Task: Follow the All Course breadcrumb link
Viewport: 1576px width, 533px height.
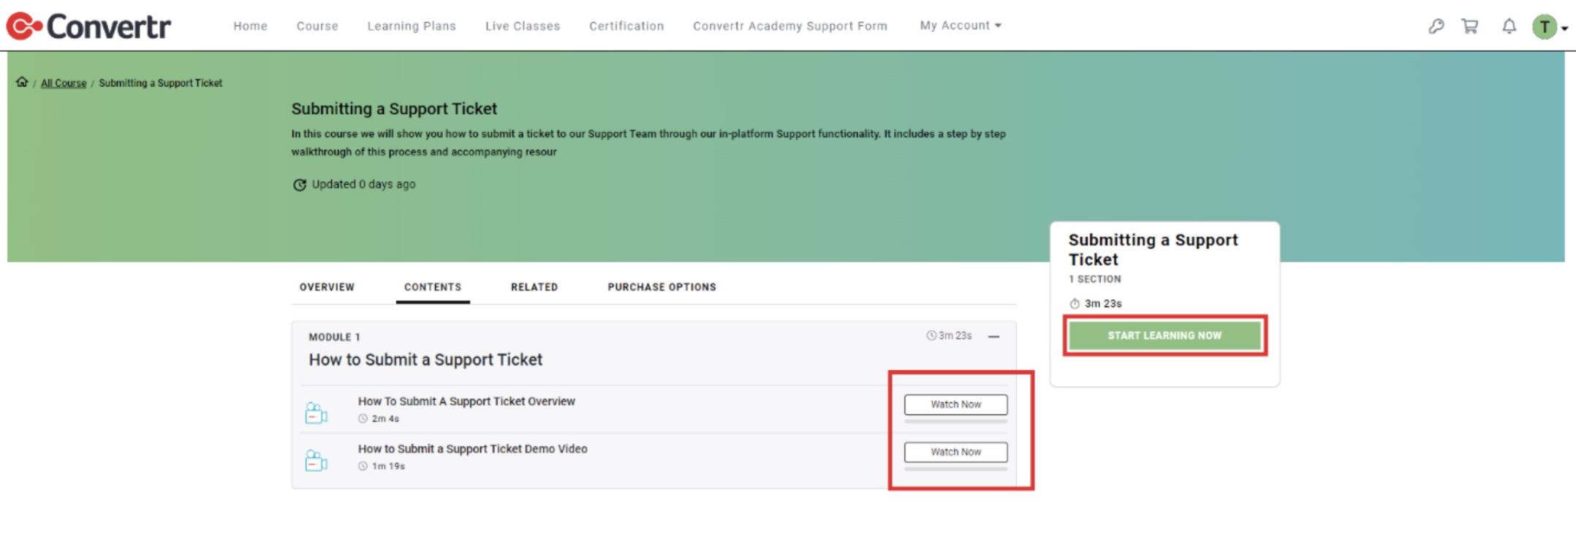Action: 64,83
